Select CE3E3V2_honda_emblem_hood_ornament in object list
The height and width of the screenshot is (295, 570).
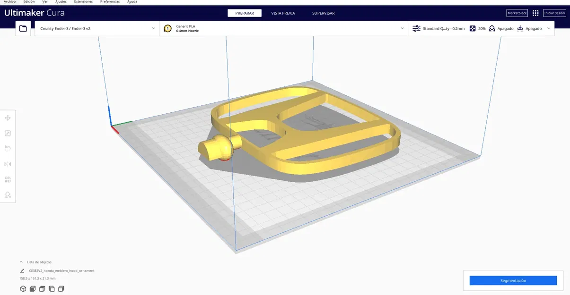coord(61,270)
